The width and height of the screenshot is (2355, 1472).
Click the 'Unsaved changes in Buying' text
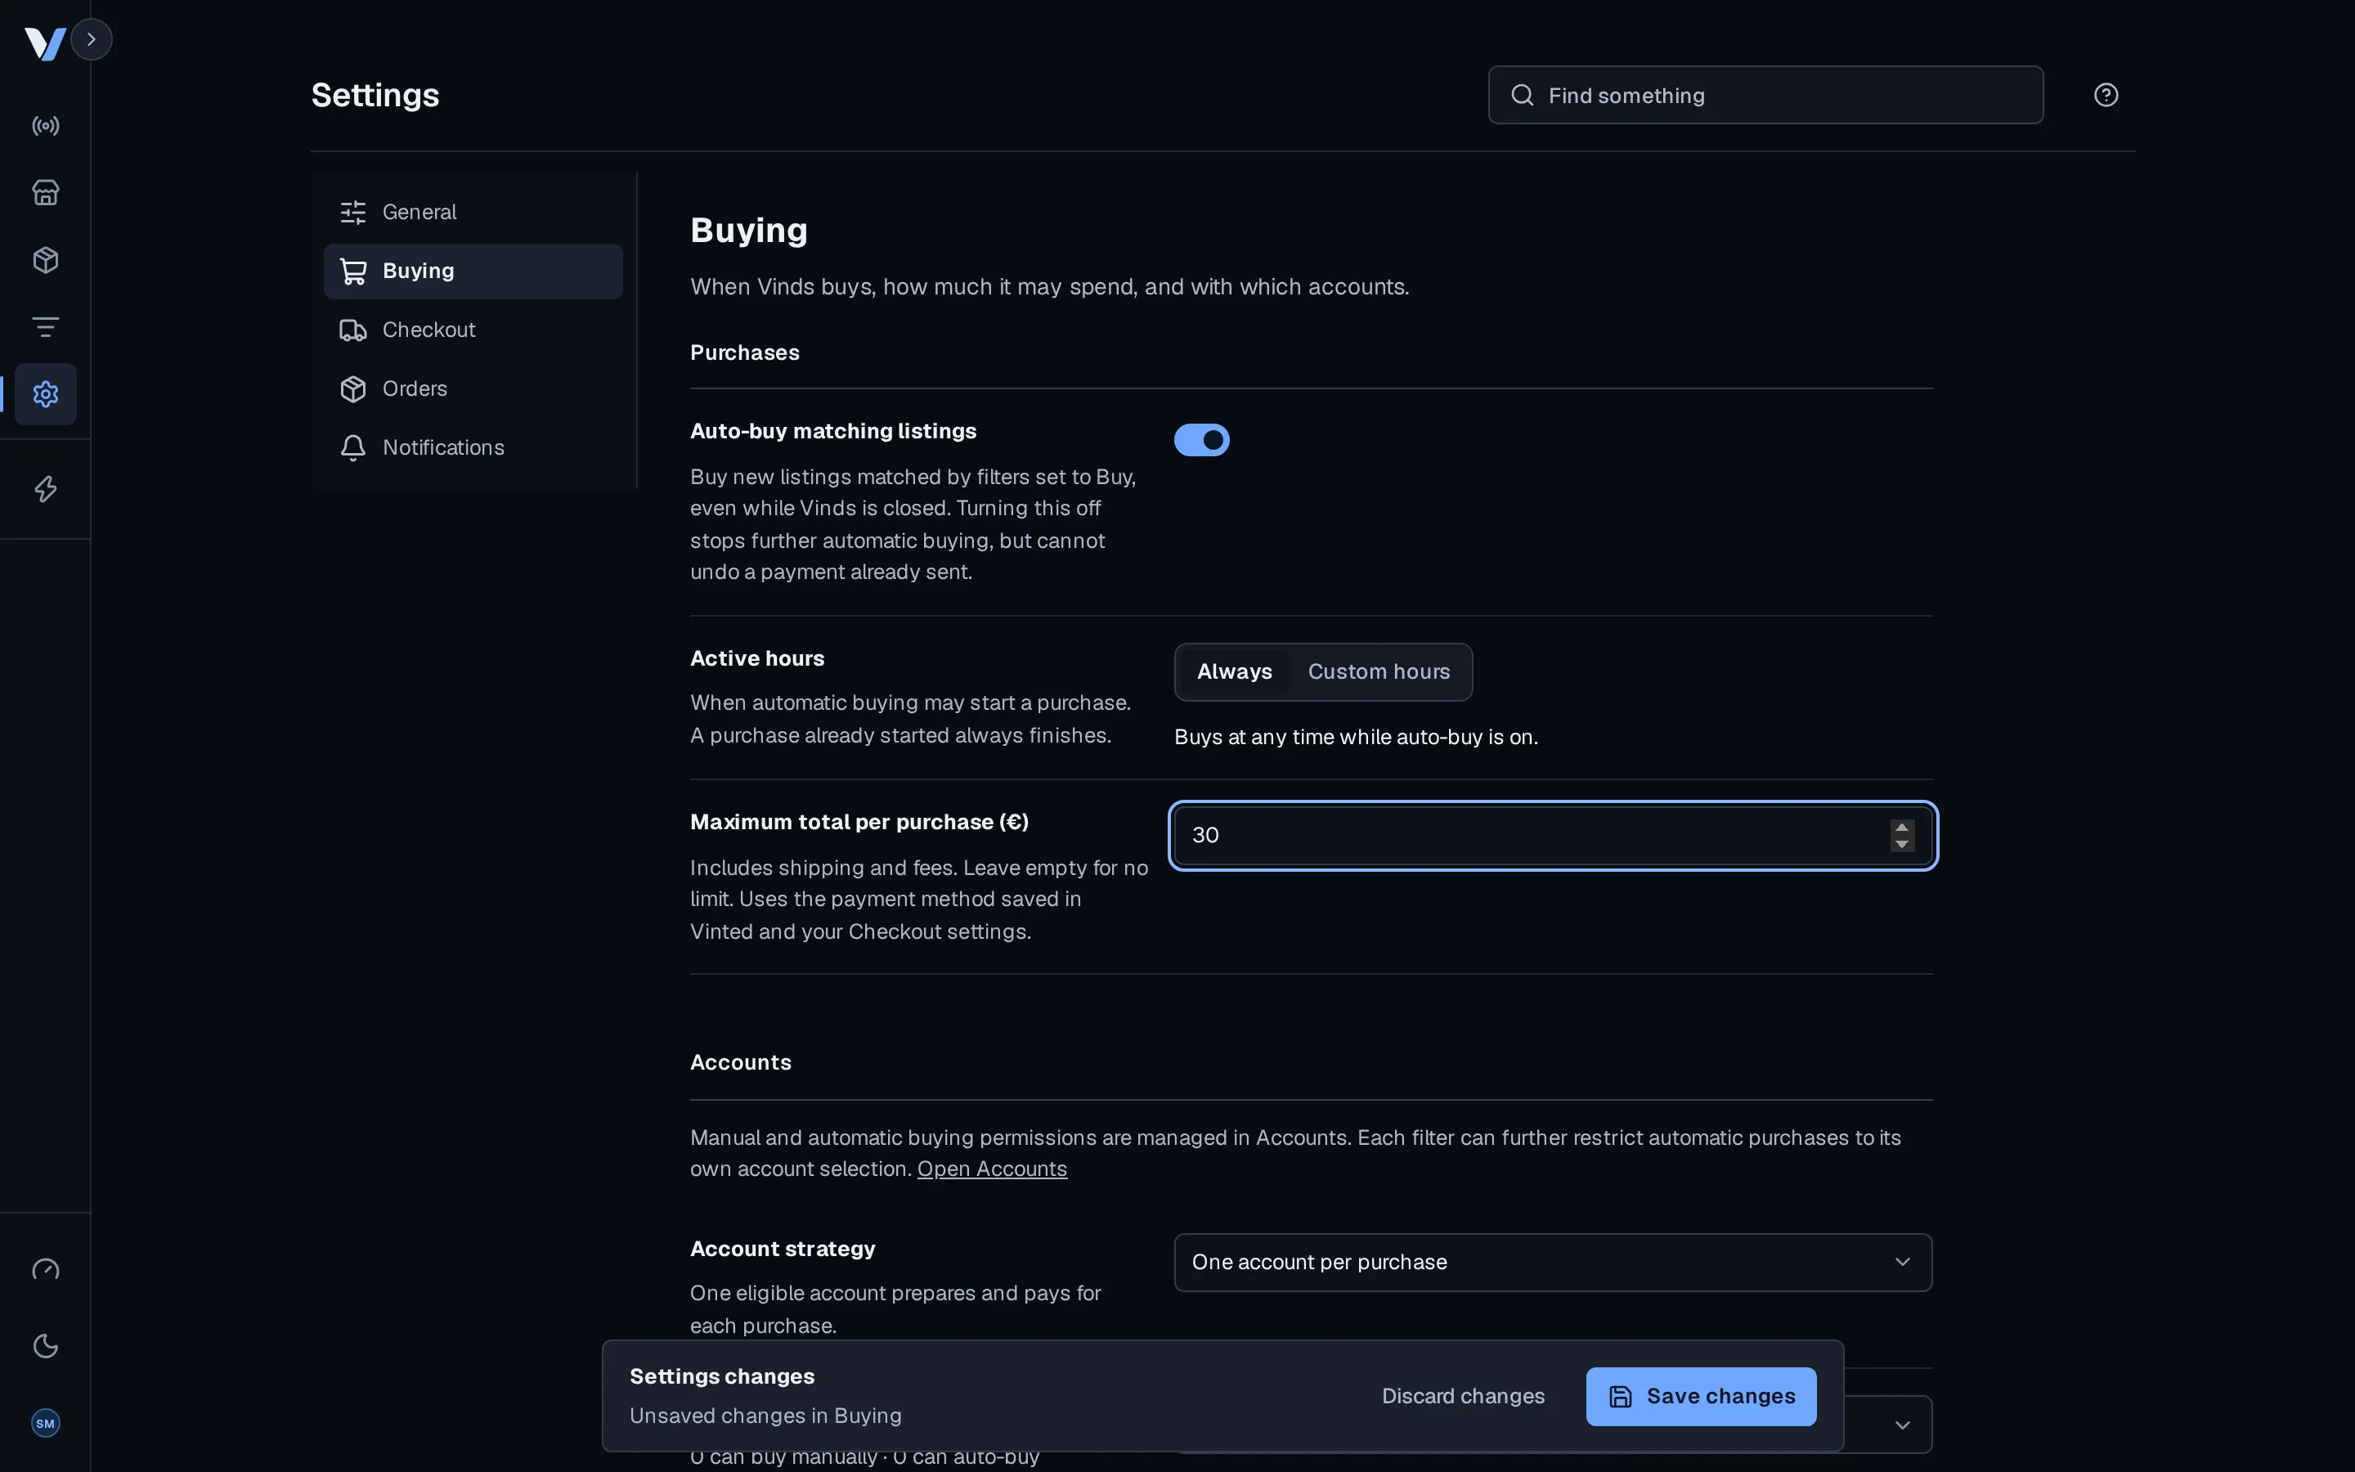(x=765, y=1416)
